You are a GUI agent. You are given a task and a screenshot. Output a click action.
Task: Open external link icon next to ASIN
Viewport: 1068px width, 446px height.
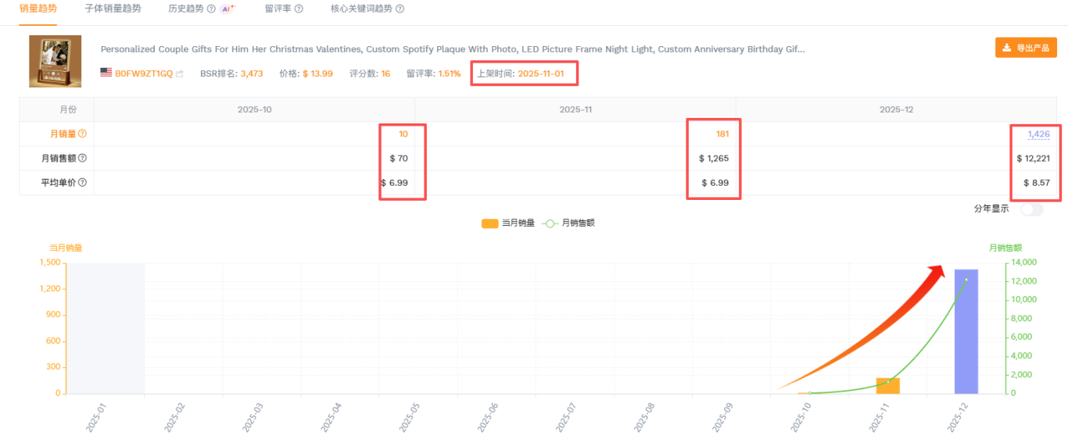[180, 73]
